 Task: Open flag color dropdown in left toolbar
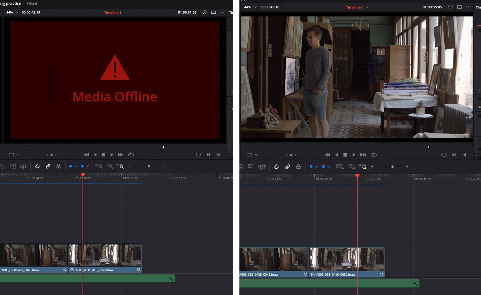tap(76, 166)
